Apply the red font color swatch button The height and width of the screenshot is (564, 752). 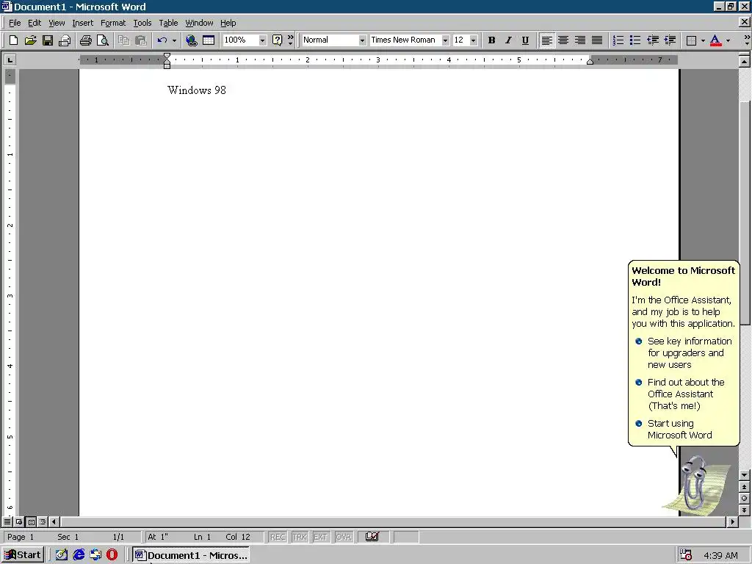tap(715, 40)
